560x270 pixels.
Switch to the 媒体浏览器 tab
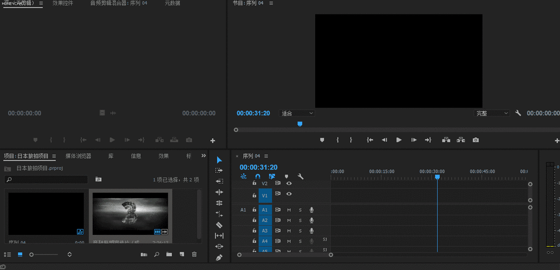pyautogui.click(x=78, y=156)
